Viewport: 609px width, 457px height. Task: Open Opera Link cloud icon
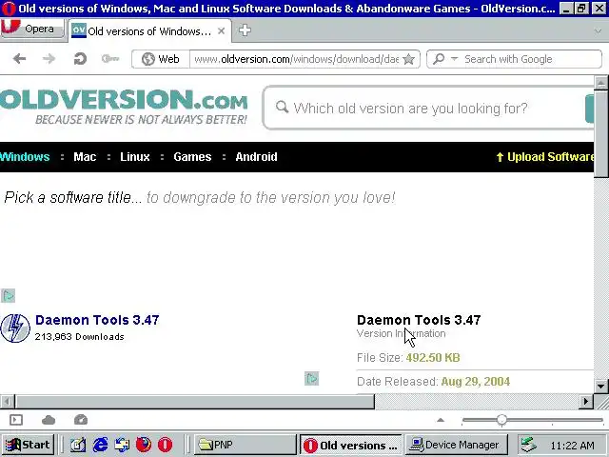49,420
